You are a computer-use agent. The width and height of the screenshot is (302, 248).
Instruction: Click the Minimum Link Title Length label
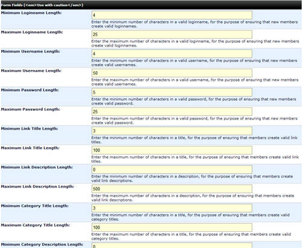tap(30, 129)
